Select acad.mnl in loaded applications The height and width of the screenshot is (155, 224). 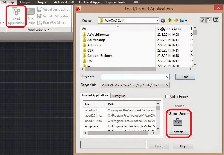(x=91, y=110)
